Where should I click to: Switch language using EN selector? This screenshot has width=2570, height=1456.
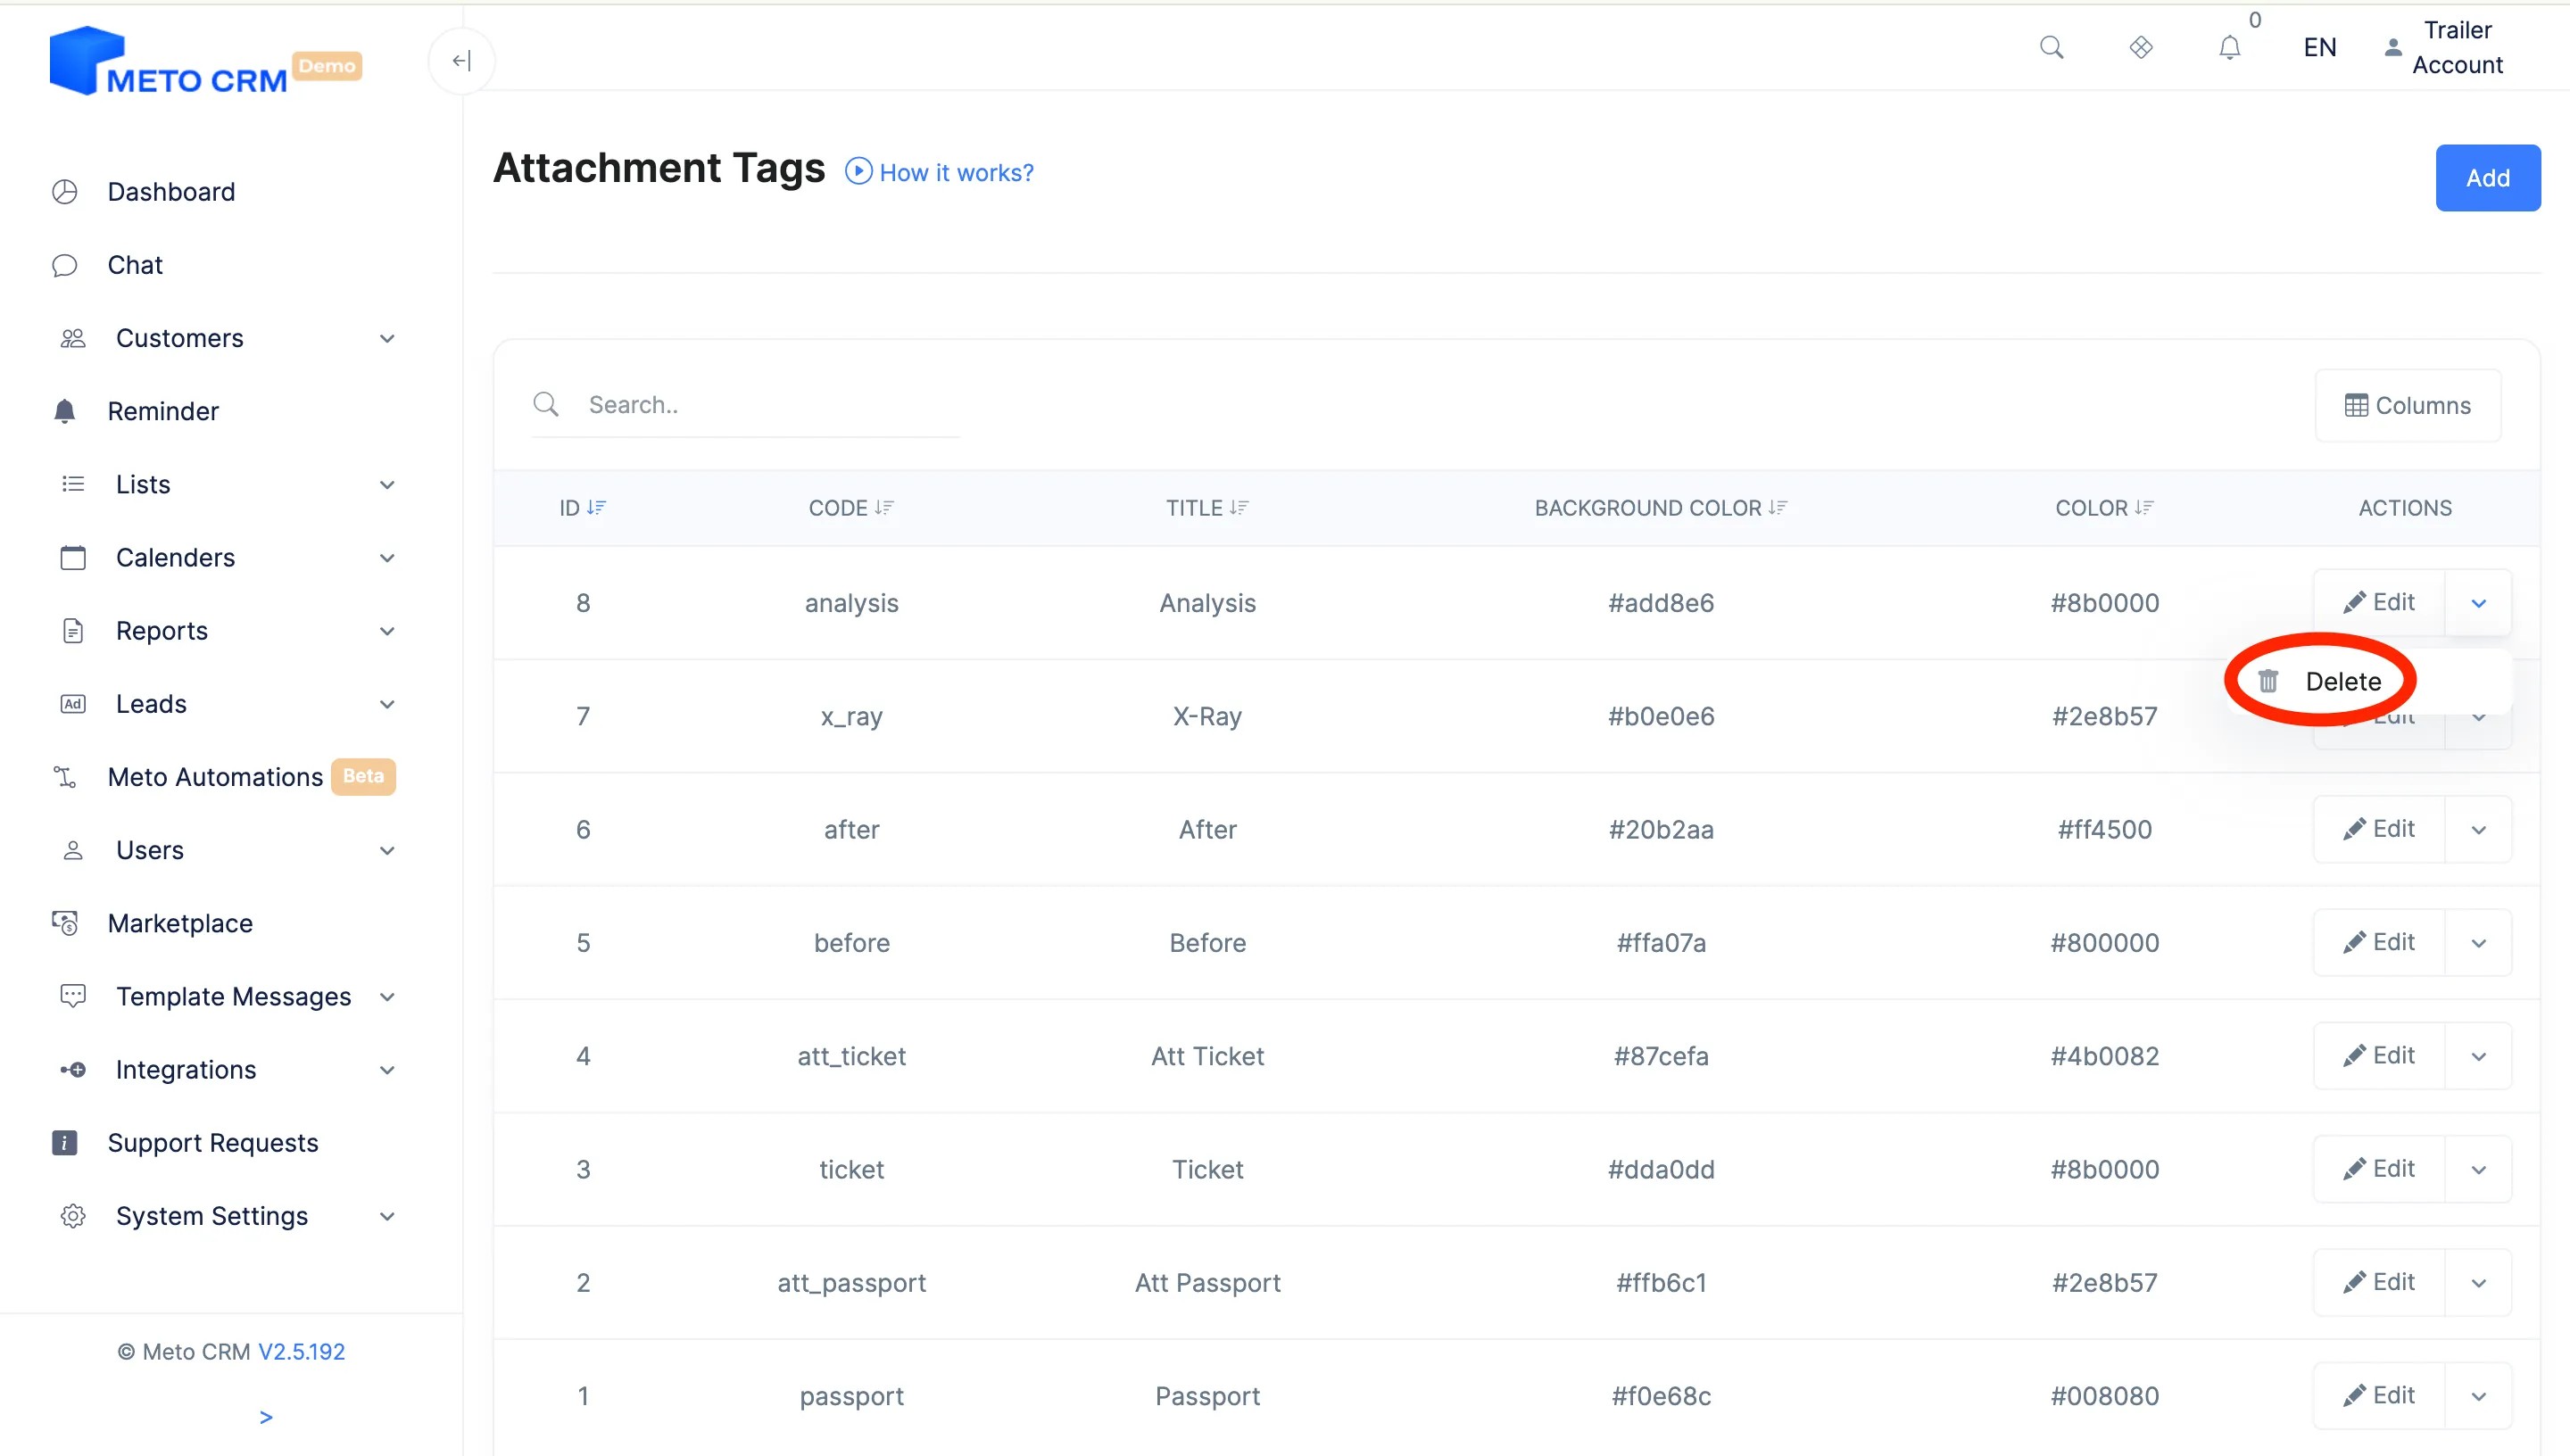(x=2319, y=47)
